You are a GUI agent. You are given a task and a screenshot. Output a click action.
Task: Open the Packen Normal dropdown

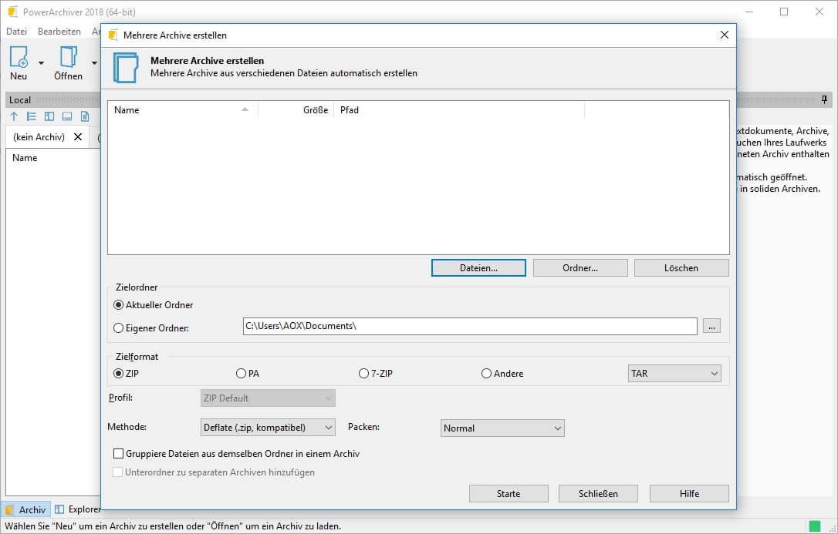click(502, 428)
